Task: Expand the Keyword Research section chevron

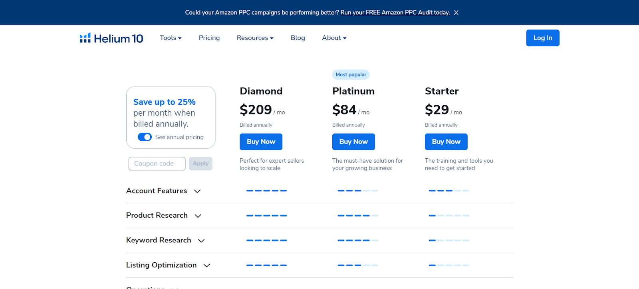Action: (x=201, y=241)
